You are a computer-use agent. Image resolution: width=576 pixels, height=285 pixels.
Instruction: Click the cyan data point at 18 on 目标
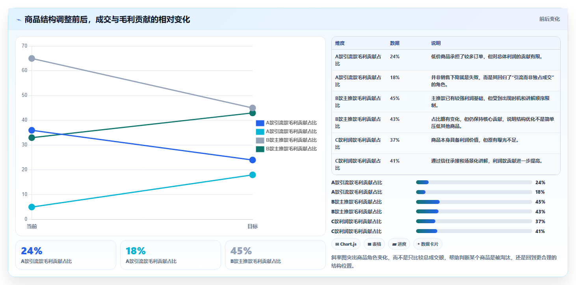coord(253,175)
